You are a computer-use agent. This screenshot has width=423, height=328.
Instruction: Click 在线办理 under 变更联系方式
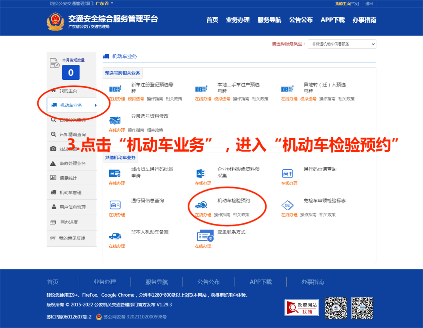click(203, 246)
